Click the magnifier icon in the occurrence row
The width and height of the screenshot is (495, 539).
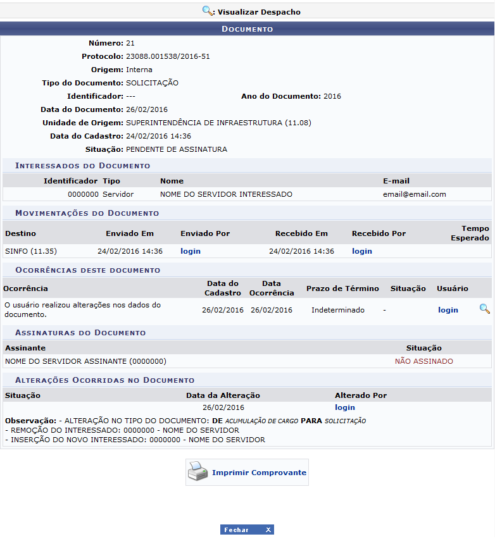tap(484, 309)
